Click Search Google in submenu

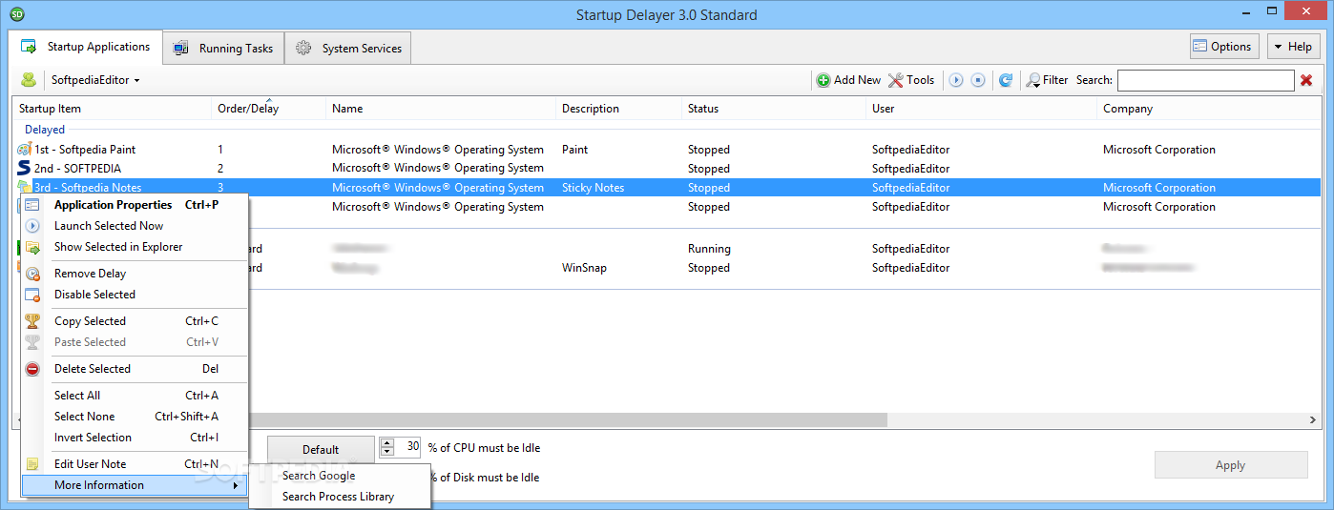[x=340, y=476]
